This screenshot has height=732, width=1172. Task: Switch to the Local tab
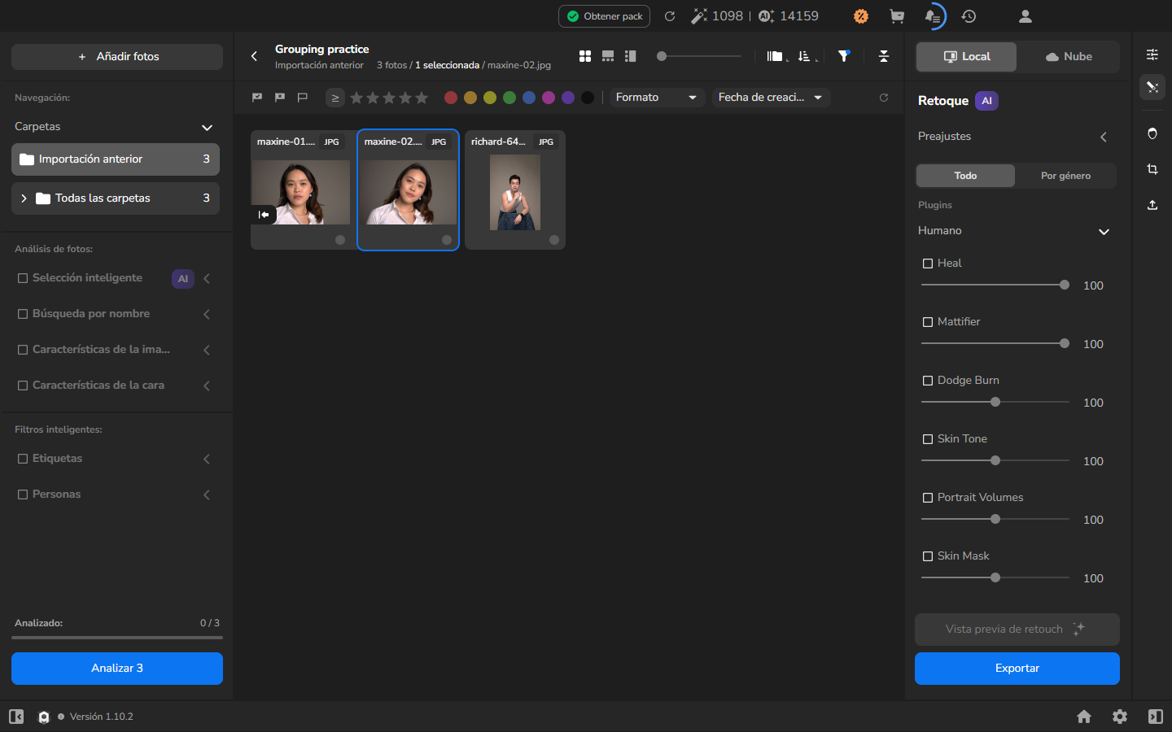(x=967, y=57)
